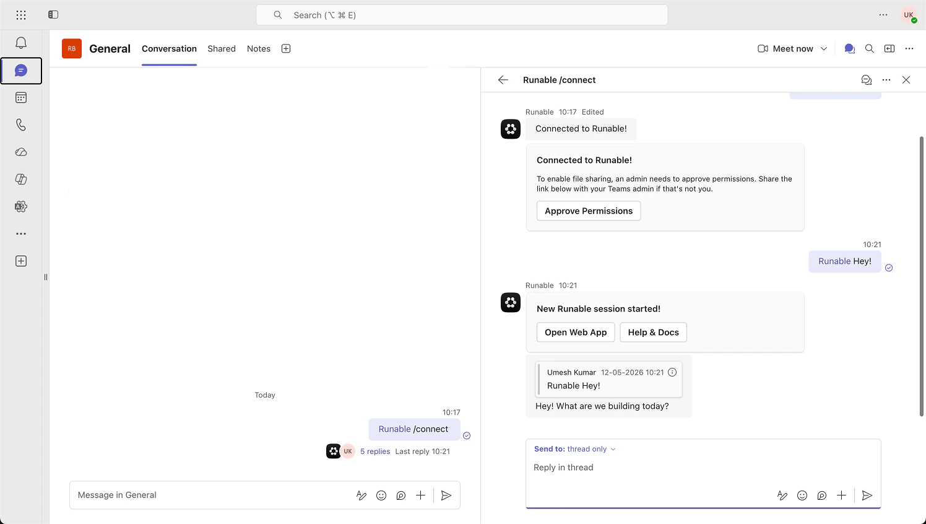Click the add apps plus icon
This screenshot has width=926, height=524.
pyautogui.click(x=21, y=261)
